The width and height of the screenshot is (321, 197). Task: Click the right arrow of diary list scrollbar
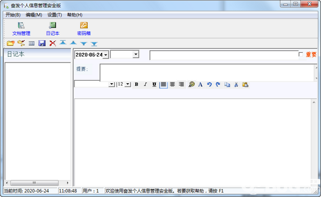point(67,183)
